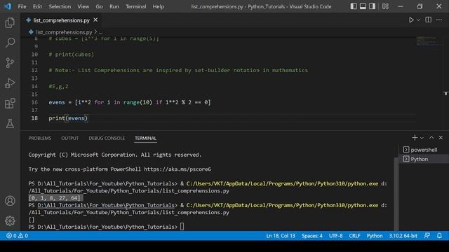Click line number 16 in the gutter
The width and height of the screenshot is (449, 252).
[x=34, y=102]
